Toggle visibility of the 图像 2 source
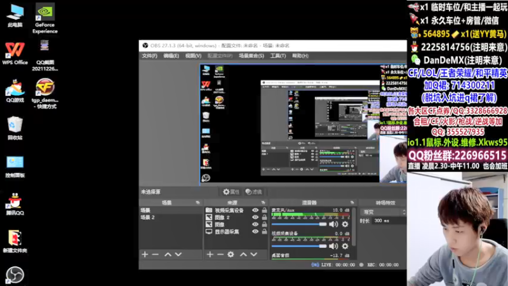 click(x=255, y=217)
